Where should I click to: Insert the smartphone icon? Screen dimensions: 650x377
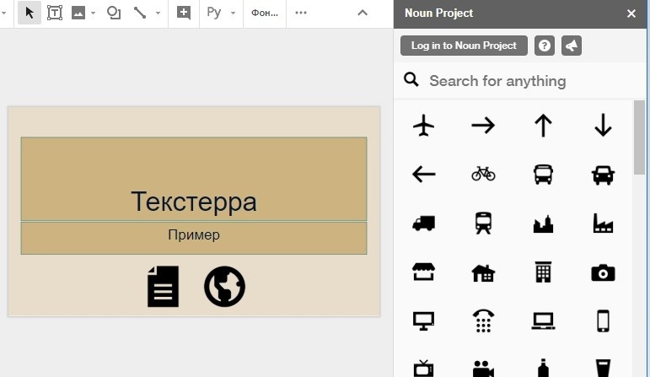(x=603, y=321)
